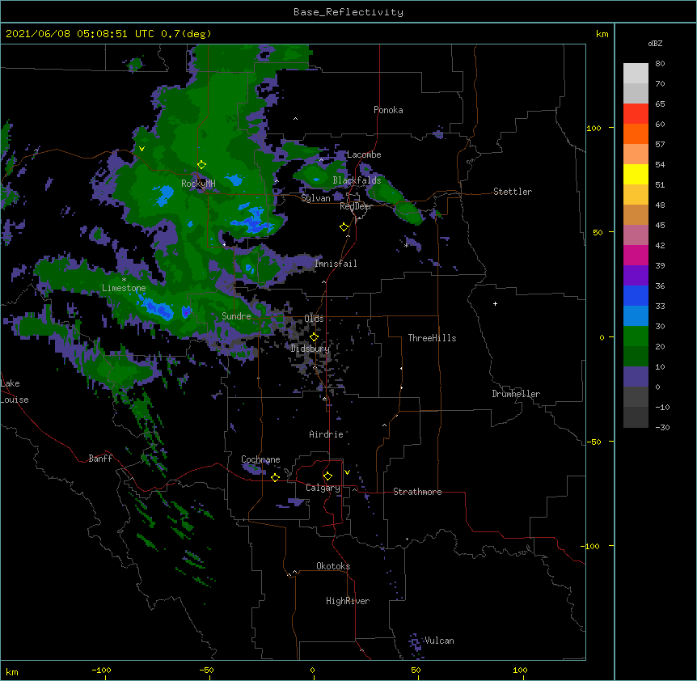The width and height of the screenshot is (697, 681).
Task: Click the RockyMH label
Action: [x=198, y=184]
